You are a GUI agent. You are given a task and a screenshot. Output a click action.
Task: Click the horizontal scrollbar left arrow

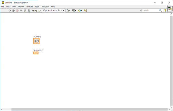point(1,110)
